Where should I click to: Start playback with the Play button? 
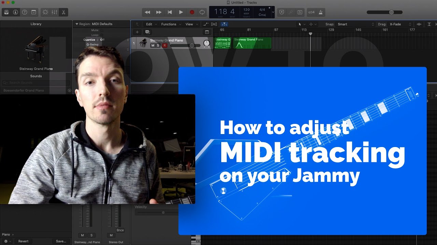[x=181, y=12]
